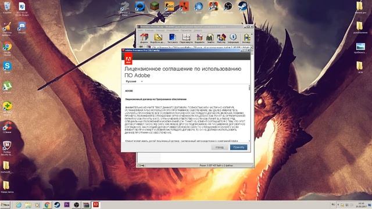
Task: Open the Справка menu in WinRAR
Action: pyautogui.click(x=198, y=30)
